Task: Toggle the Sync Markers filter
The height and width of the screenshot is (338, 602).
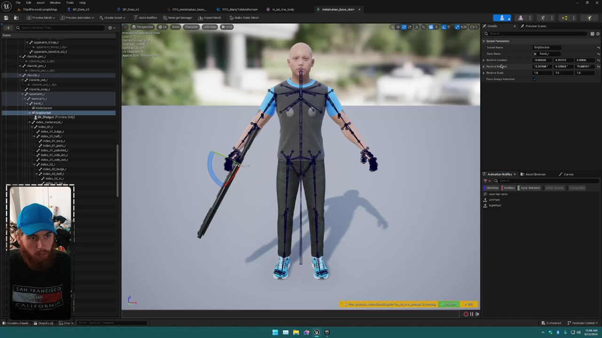Action: tap(530, 188)
